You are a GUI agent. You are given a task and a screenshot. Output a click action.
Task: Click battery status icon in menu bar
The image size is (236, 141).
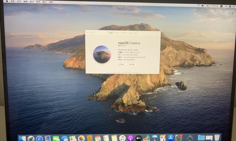click(x=203, y=6)
